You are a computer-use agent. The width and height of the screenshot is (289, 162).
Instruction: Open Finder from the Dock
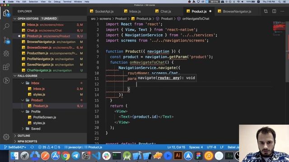14,156
